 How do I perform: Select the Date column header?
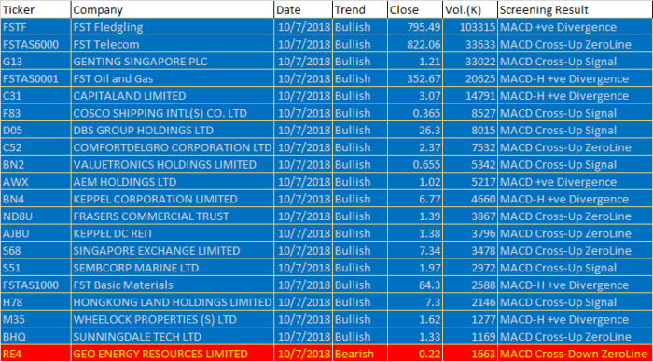tap(303, 9)
